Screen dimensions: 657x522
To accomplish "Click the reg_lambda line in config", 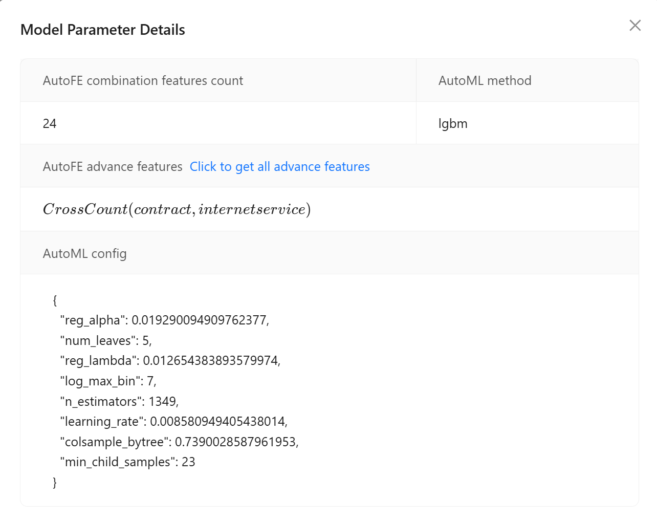I will 170,361.
